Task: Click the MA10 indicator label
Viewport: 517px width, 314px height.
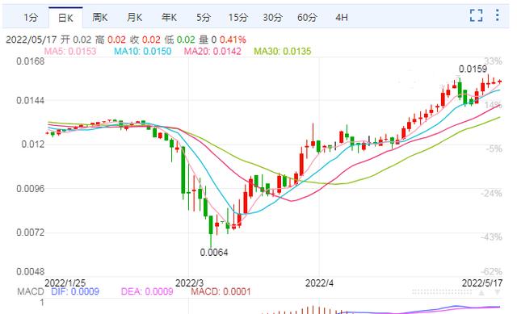Action: pos(143,52)
